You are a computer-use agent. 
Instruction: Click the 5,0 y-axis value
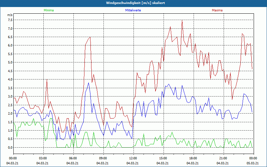[x=10, y=62]
